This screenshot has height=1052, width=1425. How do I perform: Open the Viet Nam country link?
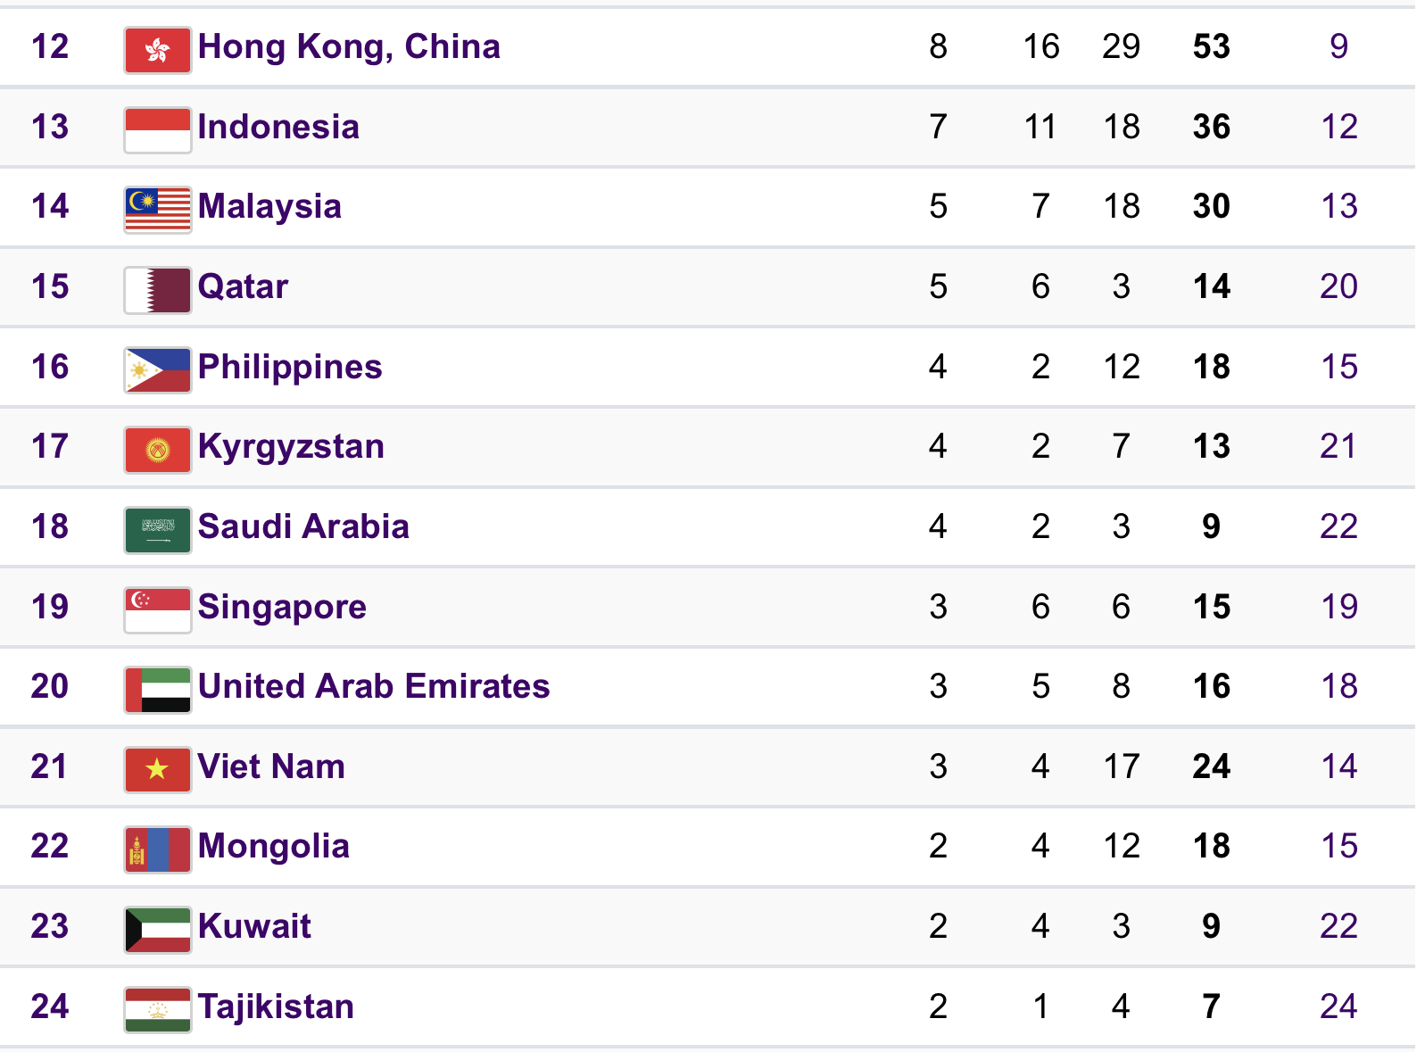271,766
